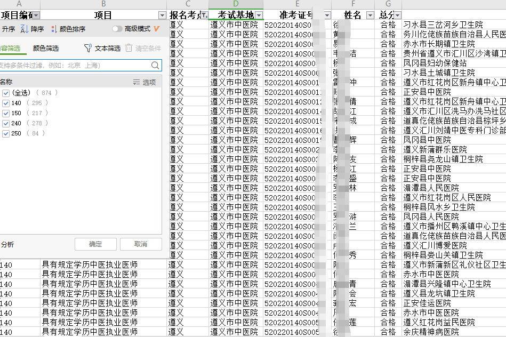The image size is (506, 337).
Task: Expand the 考试基地 column filter dropdown
Action: [259, 15]
